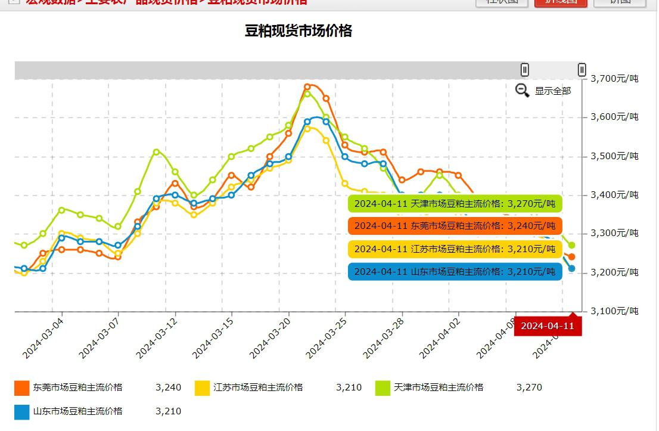Grab the right range slider handle
The image size is (659, 431).
(x=582, y=70)
